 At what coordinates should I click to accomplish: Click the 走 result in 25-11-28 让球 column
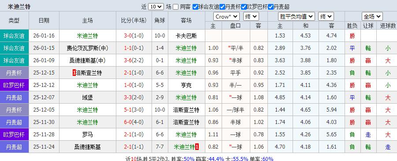(368, 135)
